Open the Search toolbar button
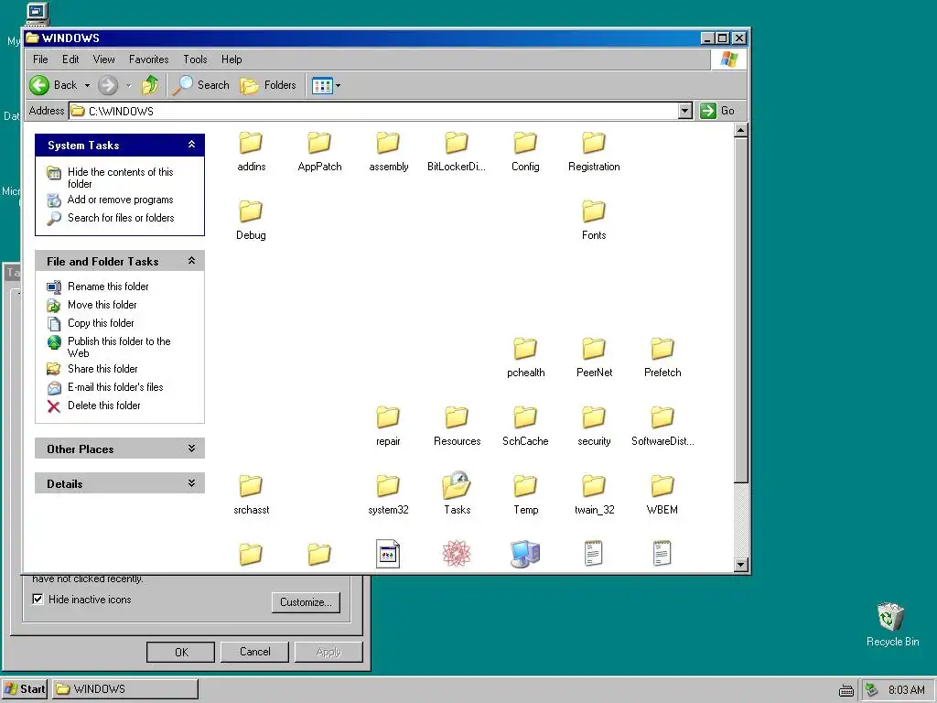The image size is (937, 703). pos(200,85)
